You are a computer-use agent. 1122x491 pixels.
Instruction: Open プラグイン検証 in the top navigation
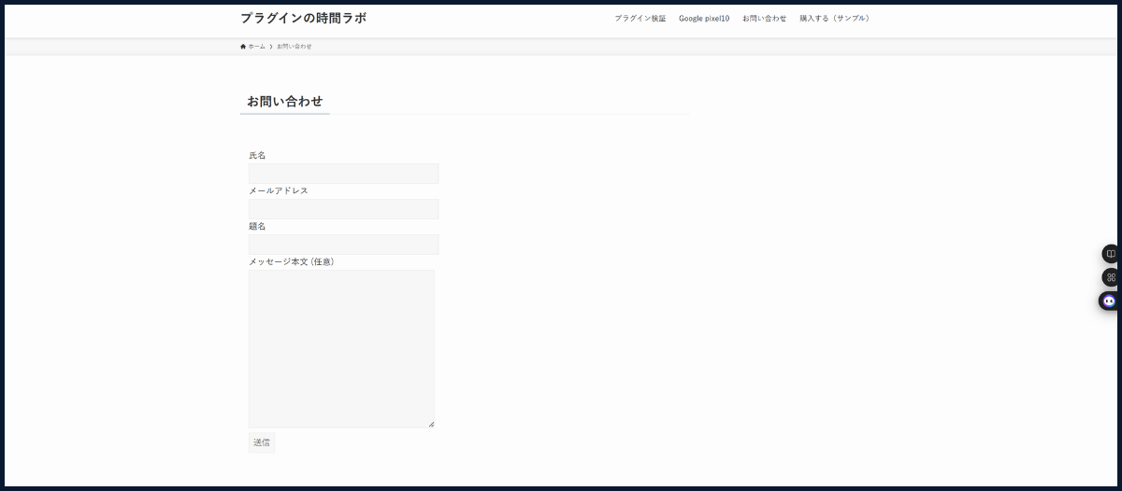(x=640, y=19)
